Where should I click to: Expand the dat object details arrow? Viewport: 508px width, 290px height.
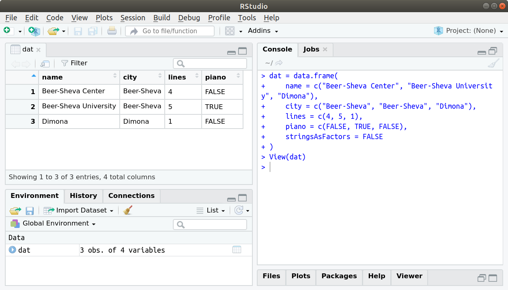coord(12,250)
